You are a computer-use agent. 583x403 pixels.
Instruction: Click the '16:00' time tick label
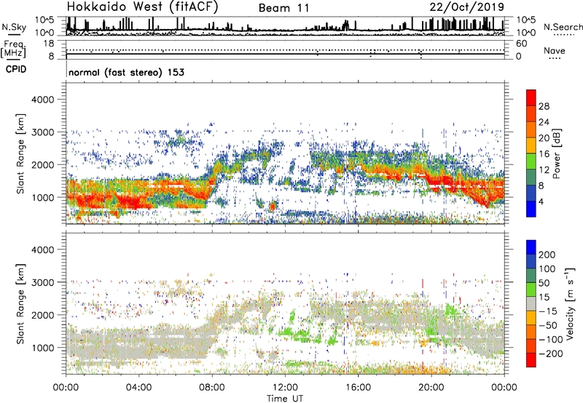point(358,388)
